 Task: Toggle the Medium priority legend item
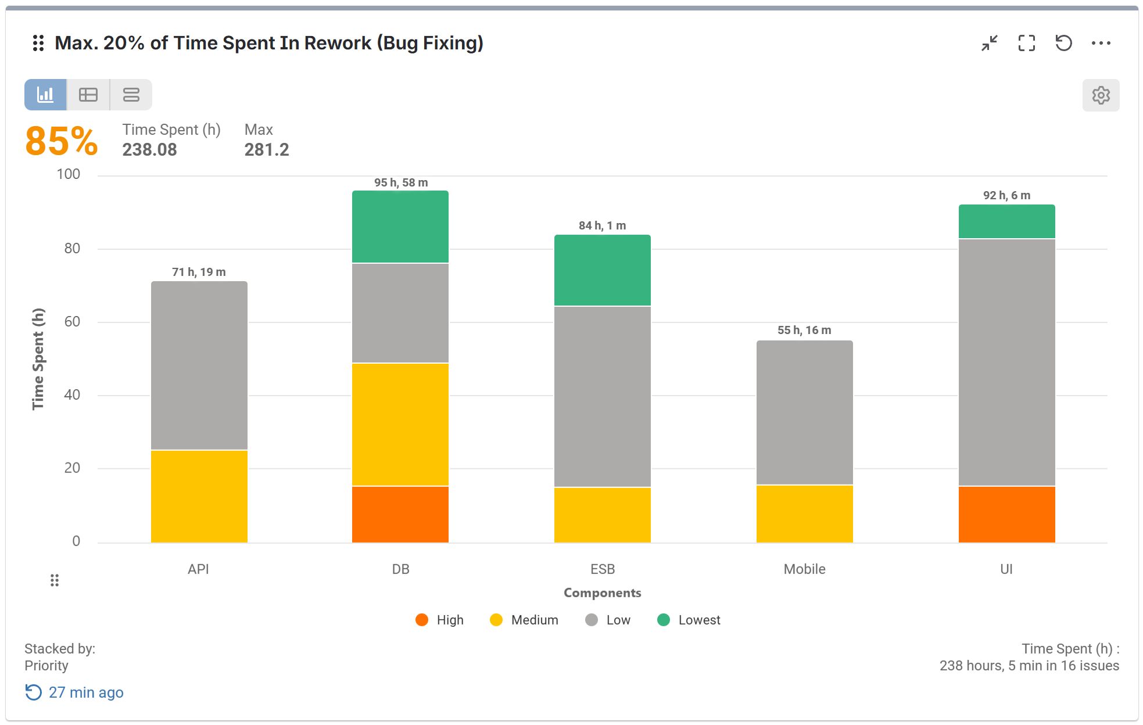(522, 620)
